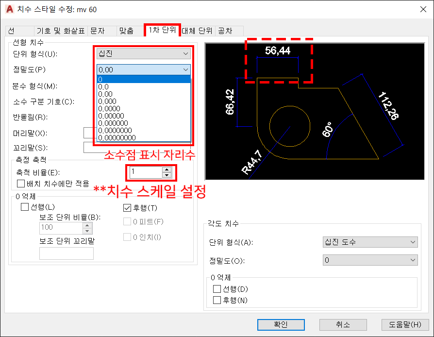
Task: Open the 선 tab
Action: coord(19,31)
